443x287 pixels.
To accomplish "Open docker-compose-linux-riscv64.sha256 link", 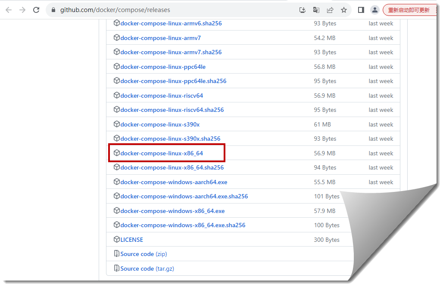I will tap(172, 110).
